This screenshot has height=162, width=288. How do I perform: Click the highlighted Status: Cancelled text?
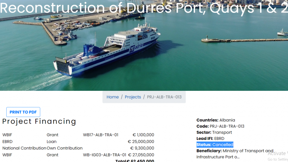click(x=215, y=145)
